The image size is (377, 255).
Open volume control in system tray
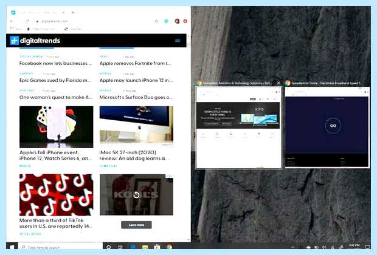click(x=324, y=247)
